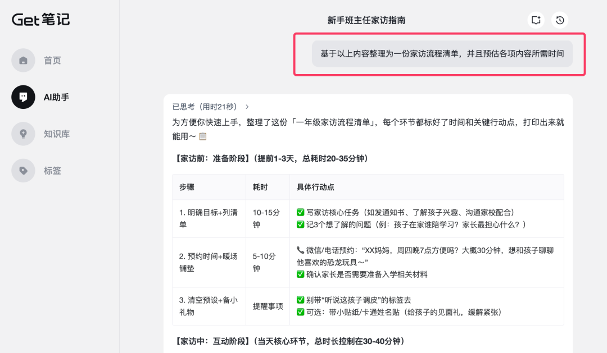Click the Get笔记 logo
The height and width of the screenshot is (353, 607).
[41, 19]
